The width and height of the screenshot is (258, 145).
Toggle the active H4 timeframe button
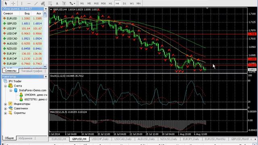[117, 3]
